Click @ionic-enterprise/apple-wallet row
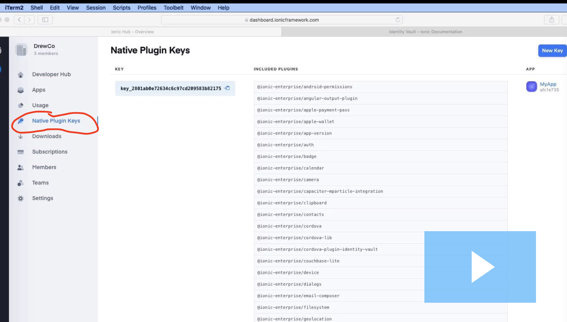The image size is (567, 322). pos(381,122)
